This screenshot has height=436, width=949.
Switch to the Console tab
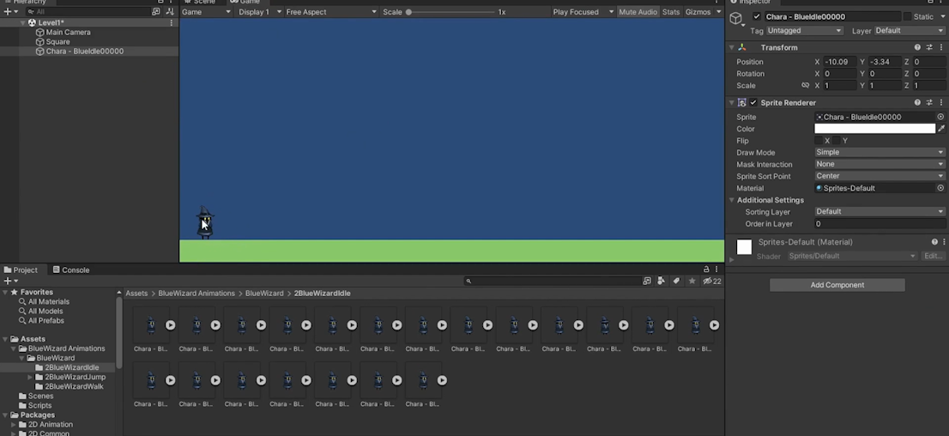click(71, 269)
